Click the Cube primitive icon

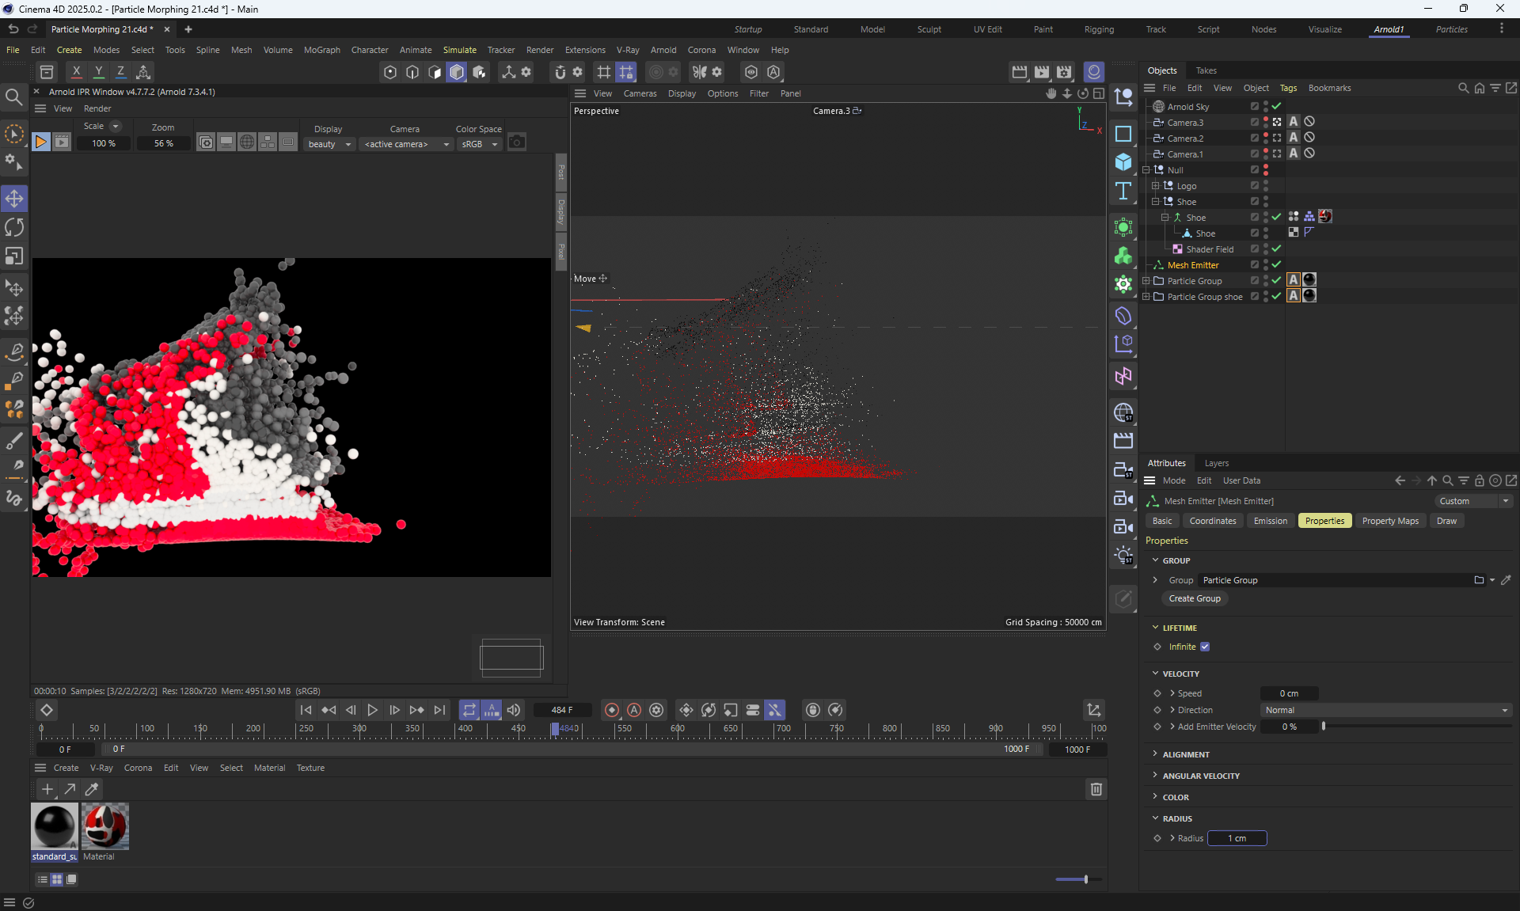[1123, 162]
